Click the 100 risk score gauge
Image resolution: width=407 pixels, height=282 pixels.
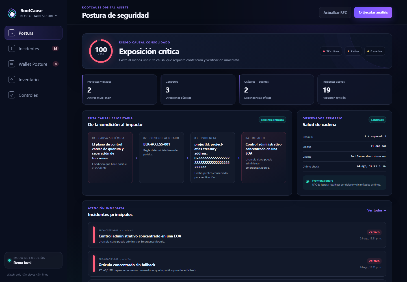[x=101, y=51]
